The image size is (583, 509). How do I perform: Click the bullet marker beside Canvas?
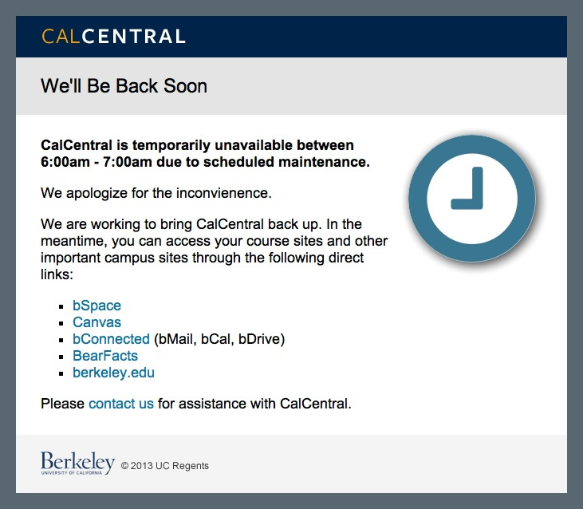[61, 323]
